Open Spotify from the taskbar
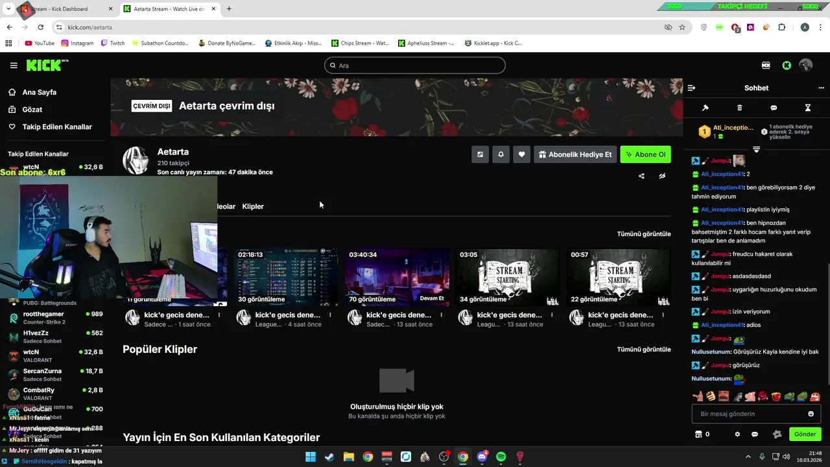 click(x=501, y=457)
